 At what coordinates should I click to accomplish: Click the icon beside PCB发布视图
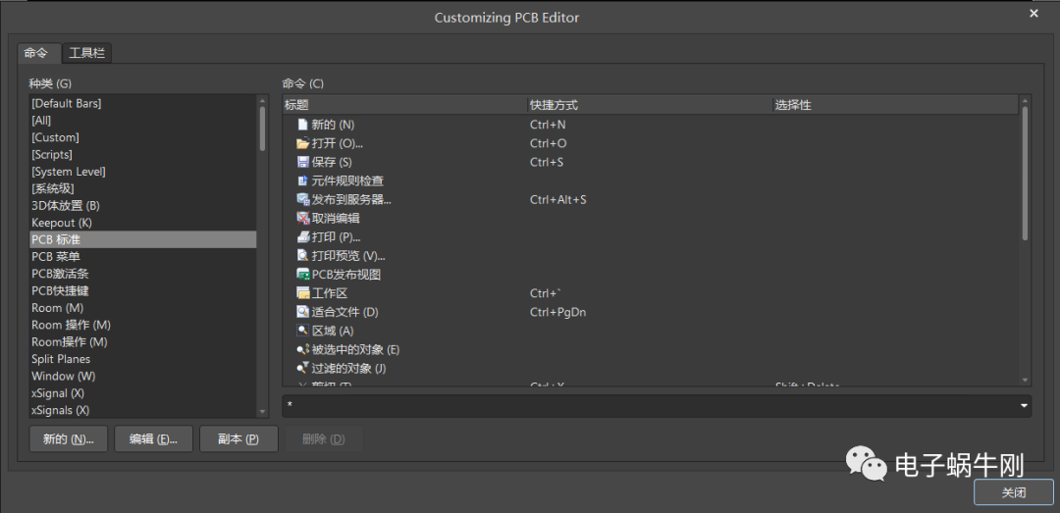click(x=303, y=275)
